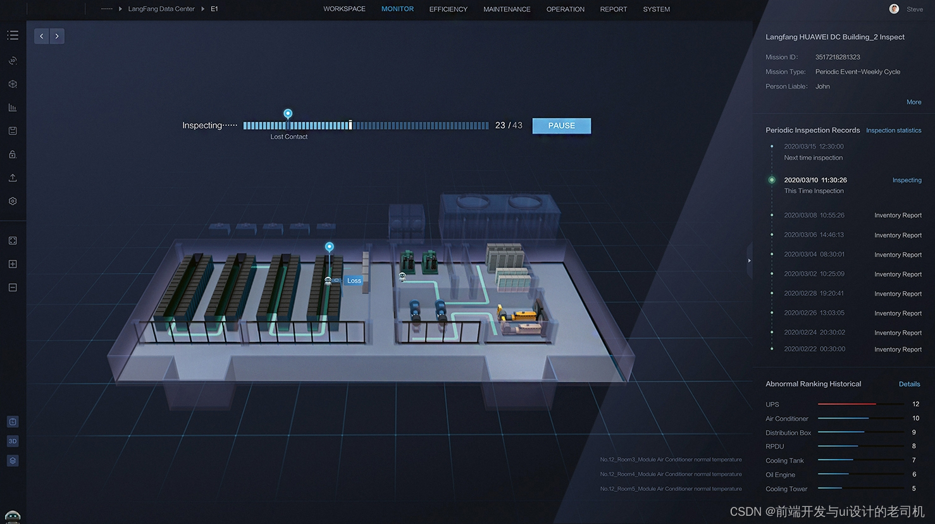
Task: Open the OPERATION tab
Action: (x=565, y=9)
